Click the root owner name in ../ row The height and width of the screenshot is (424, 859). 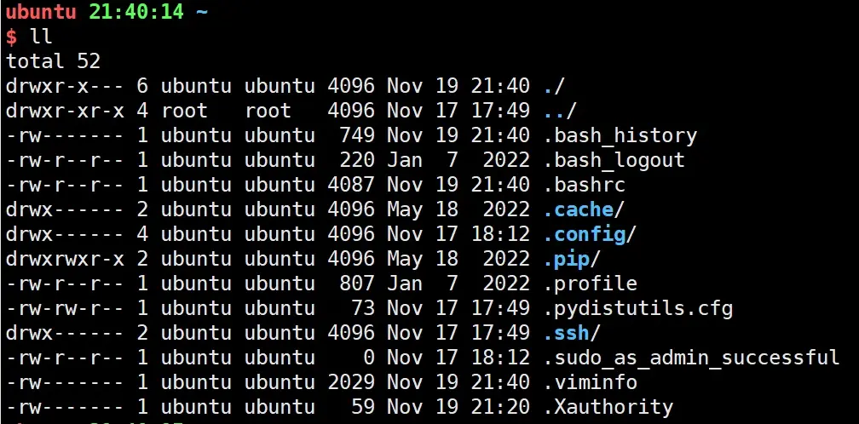(185, 111)
